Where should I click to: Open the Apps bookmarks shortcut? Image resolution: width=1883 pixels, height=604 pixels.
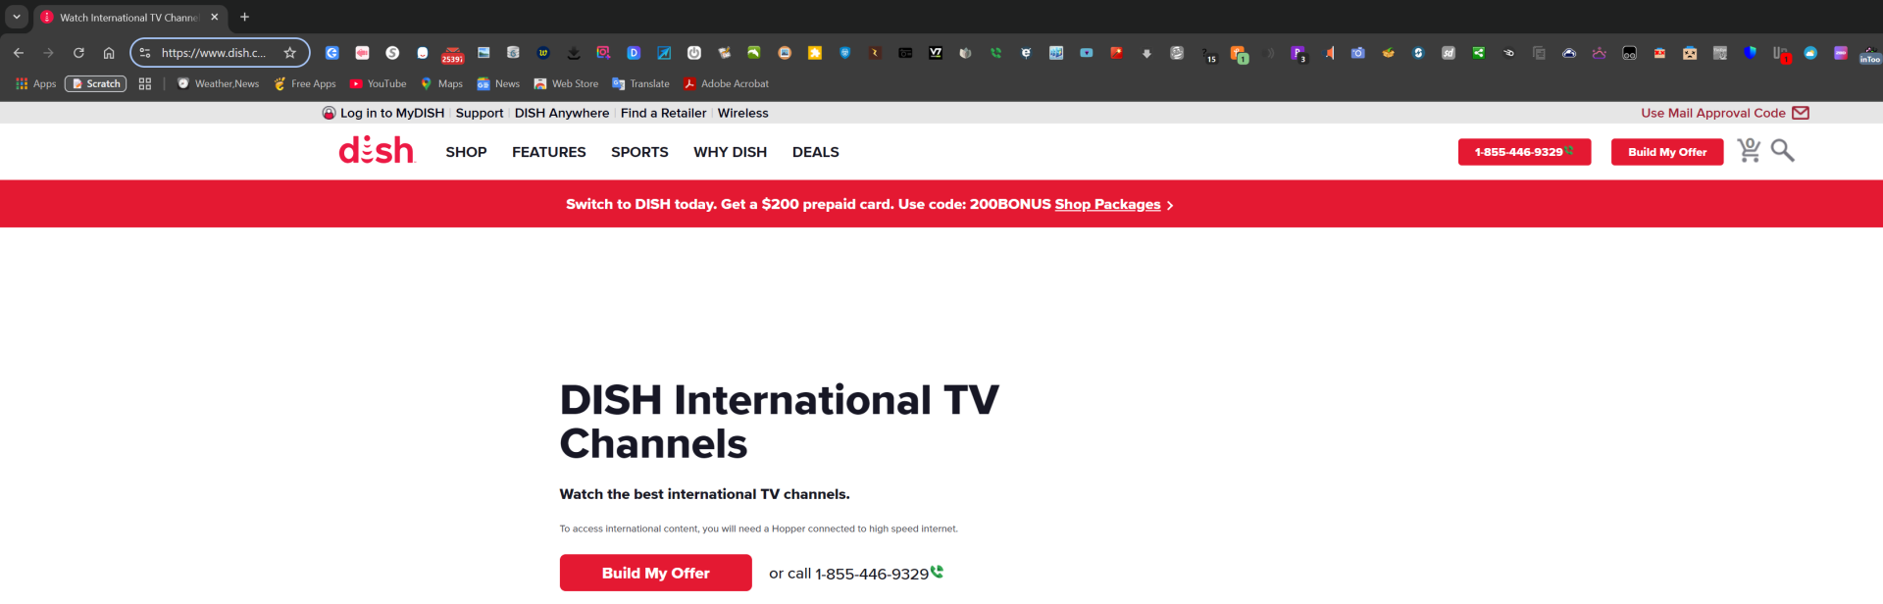(36, 83)
